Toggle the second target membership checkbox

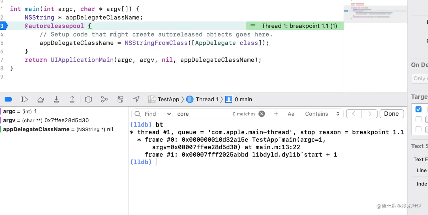coord(418,119)
